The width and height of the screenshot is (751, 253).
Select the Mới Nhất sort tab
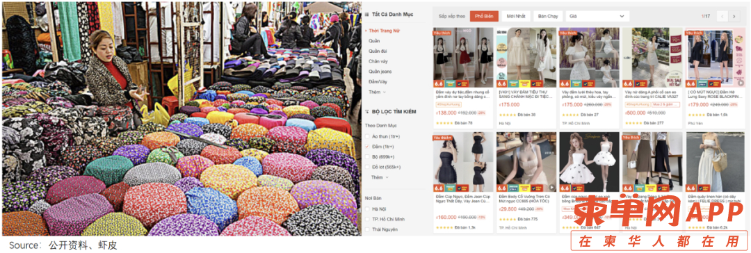pyautogui.click(x=516, y=16)
